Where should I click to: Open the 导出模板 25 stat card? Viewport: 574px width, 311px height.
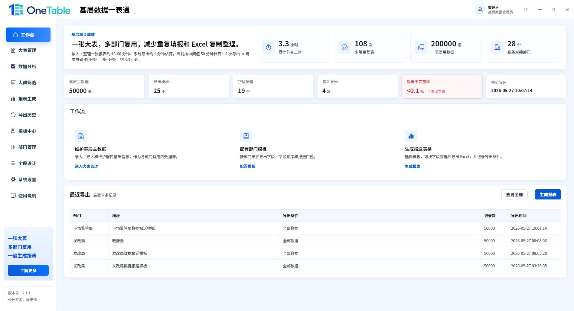pyautogui.click(x=189, y=86)
